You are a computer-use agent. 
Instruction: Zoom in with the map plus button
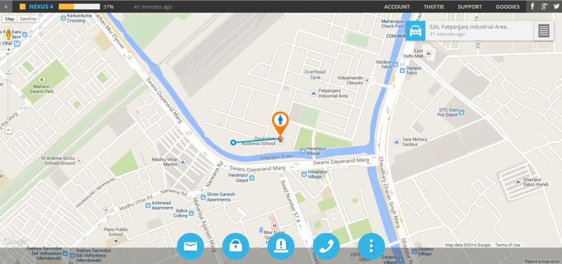tap(9, 50)
